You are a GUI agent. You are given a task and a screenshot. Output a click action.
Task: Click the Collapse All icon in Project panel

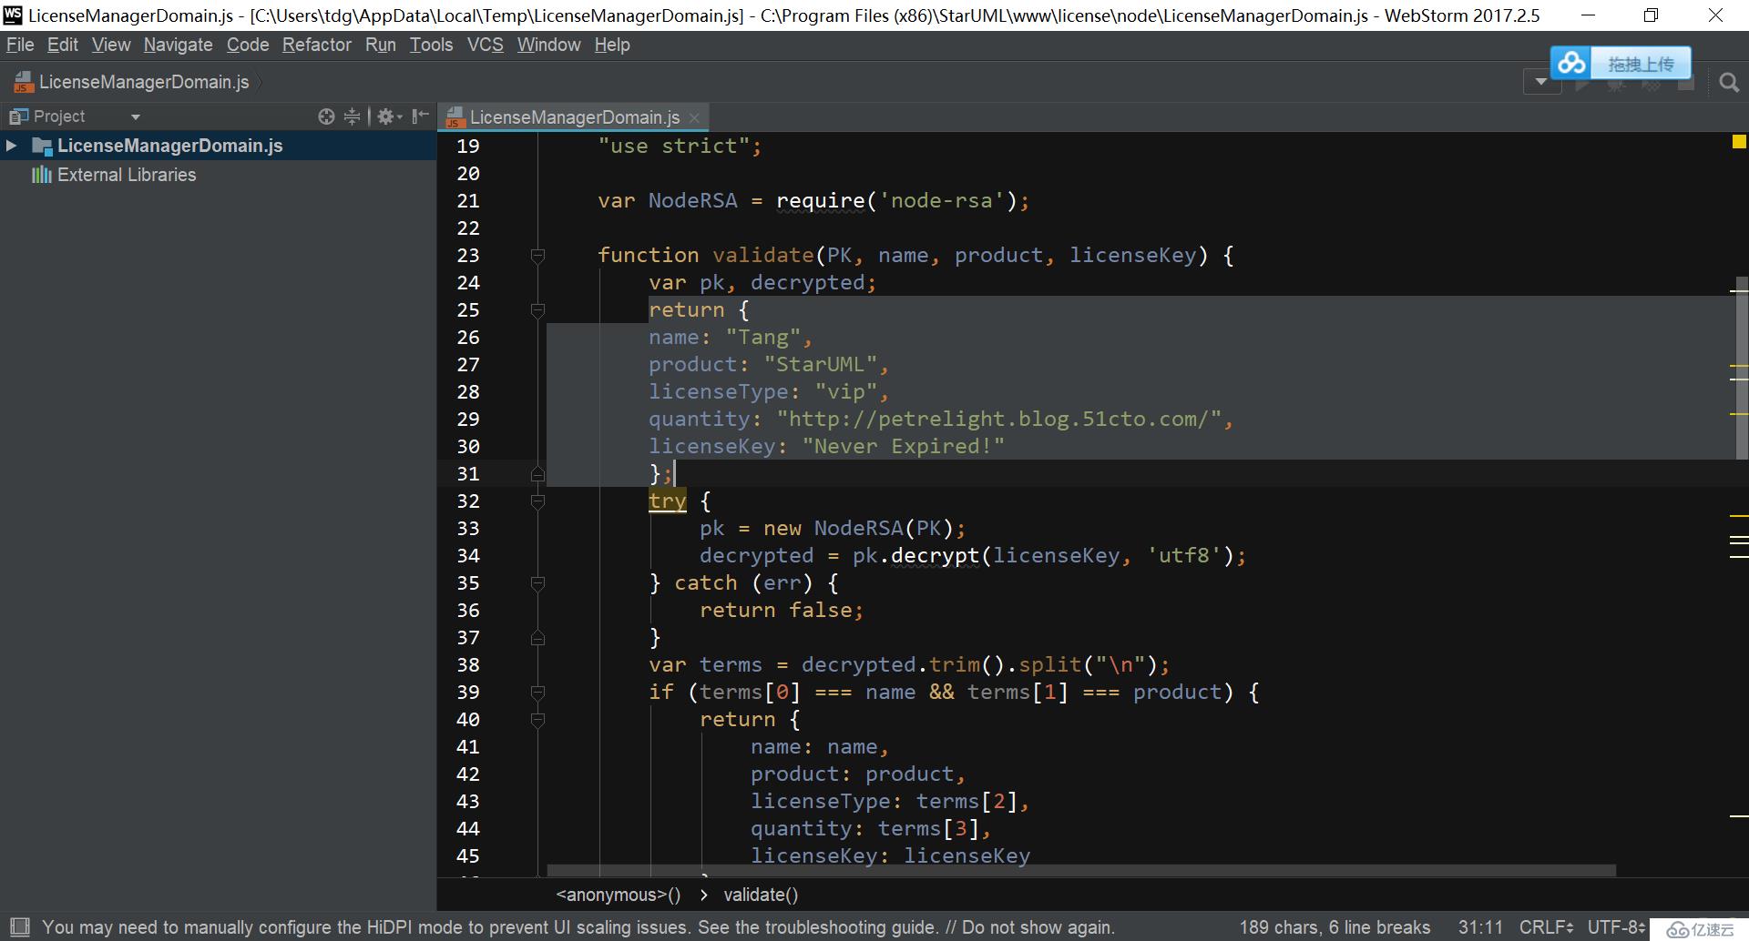pyautogui.click(x=353, y=116)
